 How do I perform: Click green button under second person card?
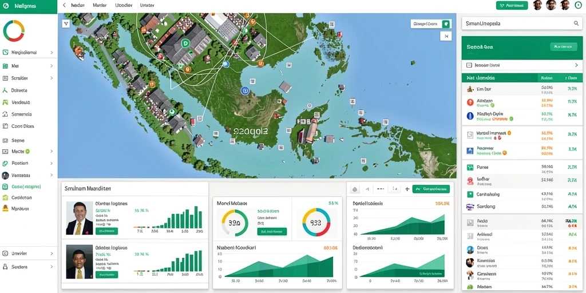coord(106,275)
